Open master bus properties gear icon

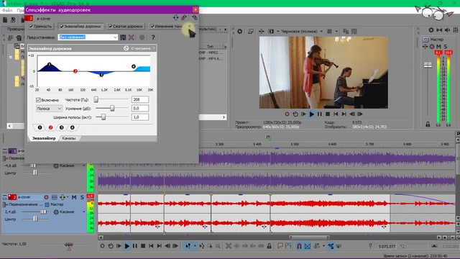(x=431, y=30)
